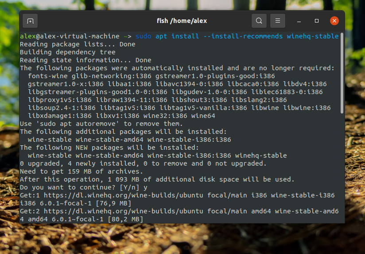The image size is (365, 254).
Task: Maximize the terminal window
Action: pos(317,21)
